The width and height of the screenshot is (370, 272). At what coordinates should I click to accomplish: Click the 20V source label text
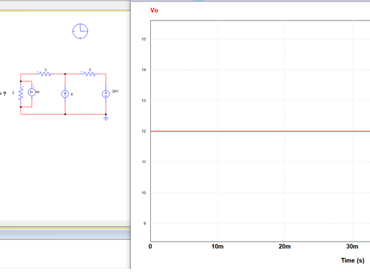(115, 92)
